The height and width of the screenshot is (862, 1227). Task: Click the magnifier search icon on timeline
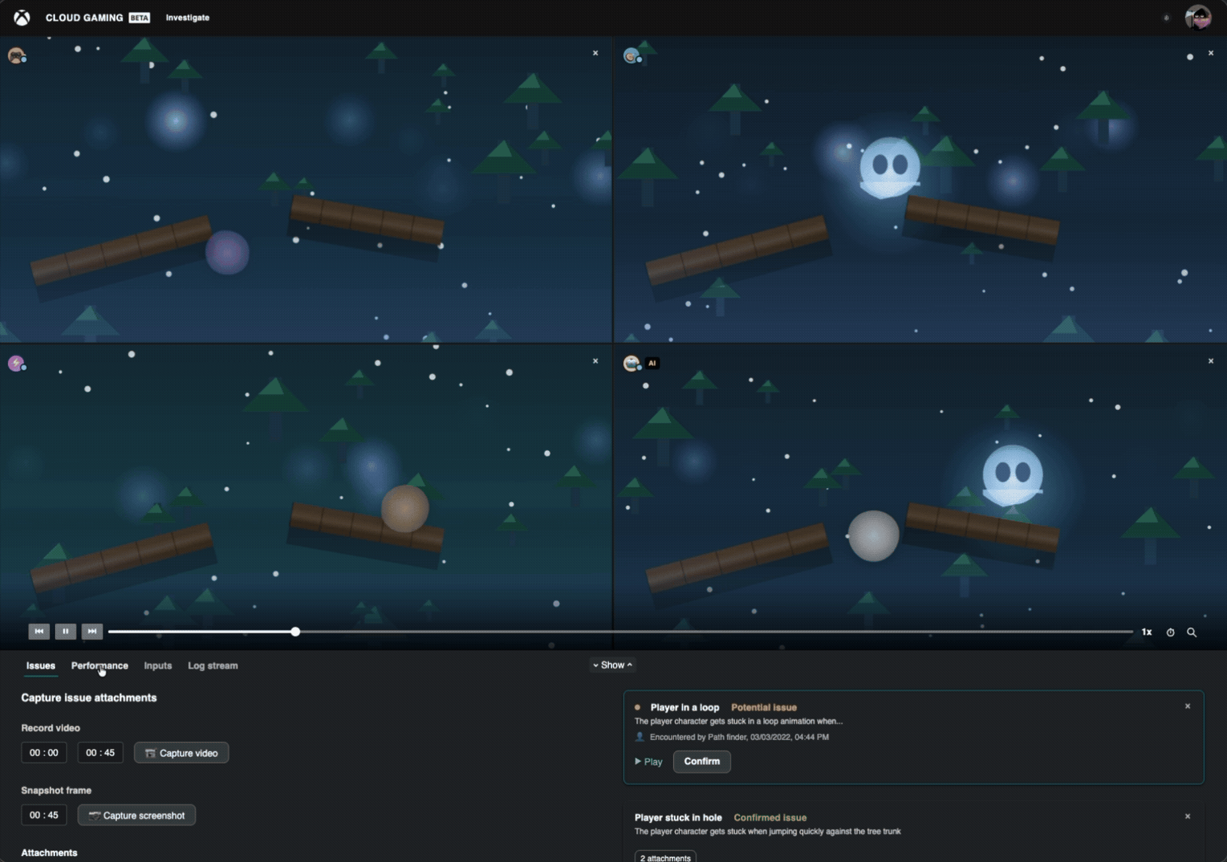1192,633
